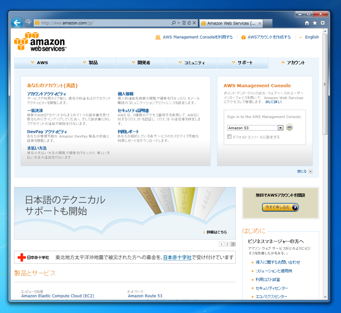Open the Amazon S3 console dropdown
341x313 pixels.
[x=255, y=128]
